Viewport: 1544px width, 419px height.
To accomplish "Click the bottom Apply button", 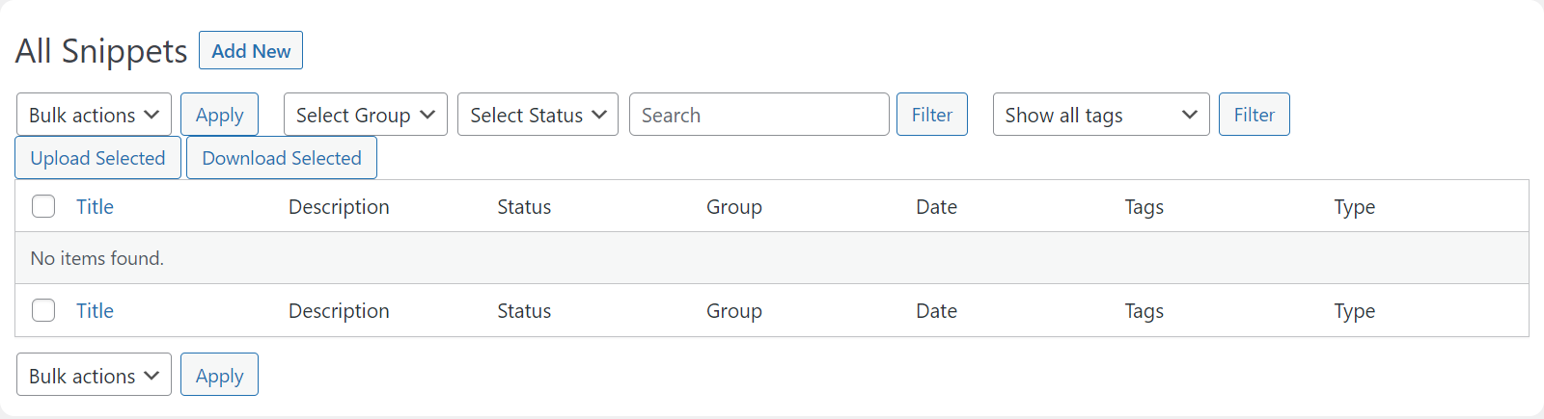I will [x=219, y=376].
